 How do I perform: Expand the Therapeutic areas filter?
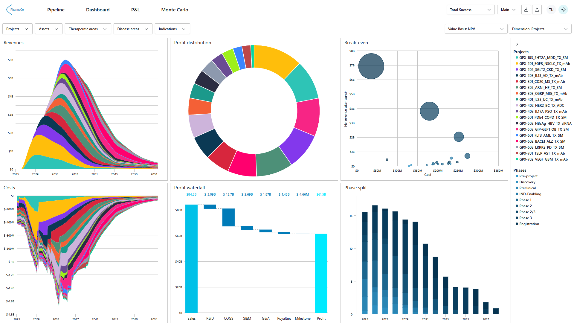coord(88,29)
